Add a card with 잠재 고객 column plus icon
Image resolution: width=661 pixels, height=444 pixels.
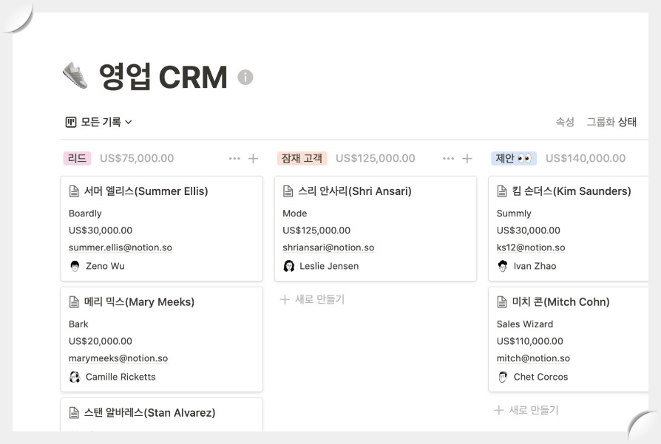click(x=467, y=158)
